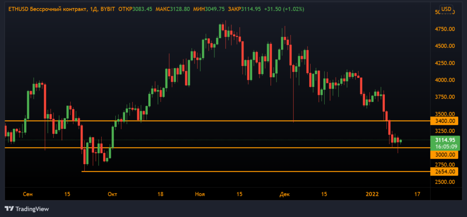Click the Дек label on time axis

[285, 194]
